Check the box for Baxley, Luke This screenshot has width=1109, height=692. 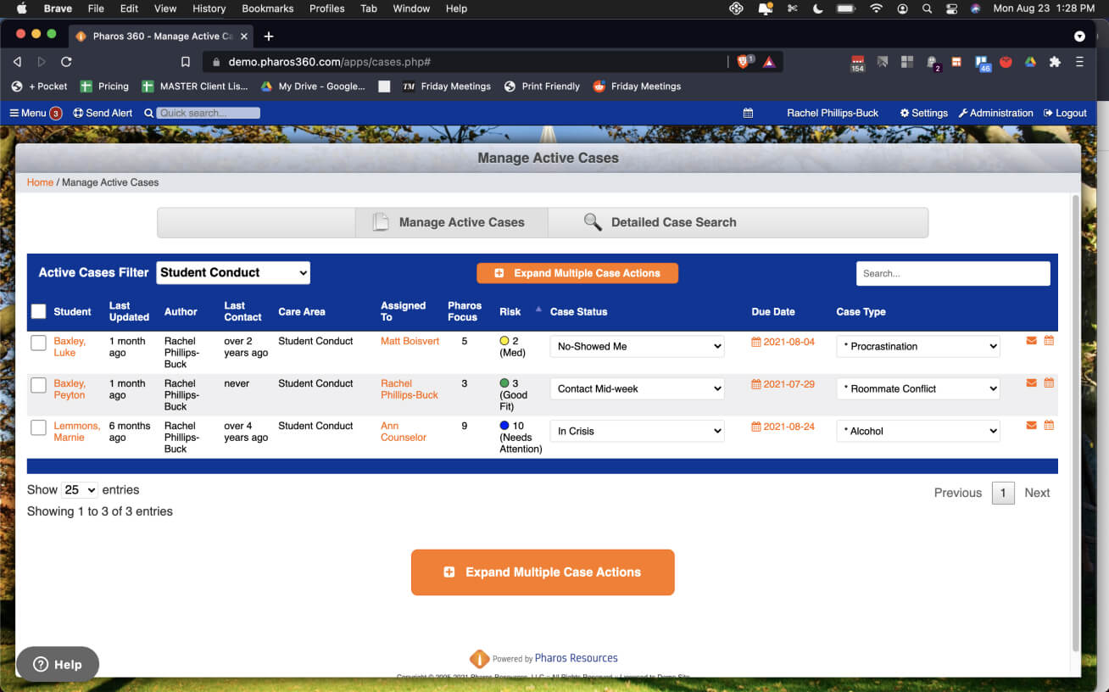pyautogui.click(x=38, y=343)
